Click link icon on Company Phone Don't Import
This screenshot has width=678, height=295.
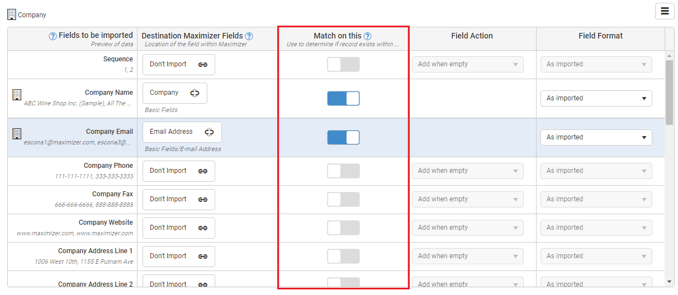point(203,171)
